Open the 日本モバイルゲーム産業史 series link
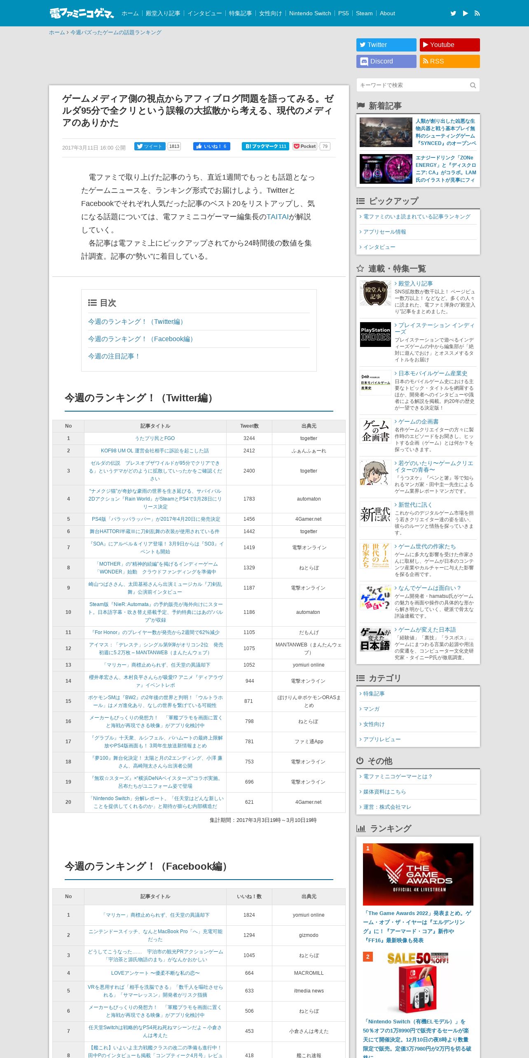The height and width of the screenshot is (1058, 529). (433, 373)
